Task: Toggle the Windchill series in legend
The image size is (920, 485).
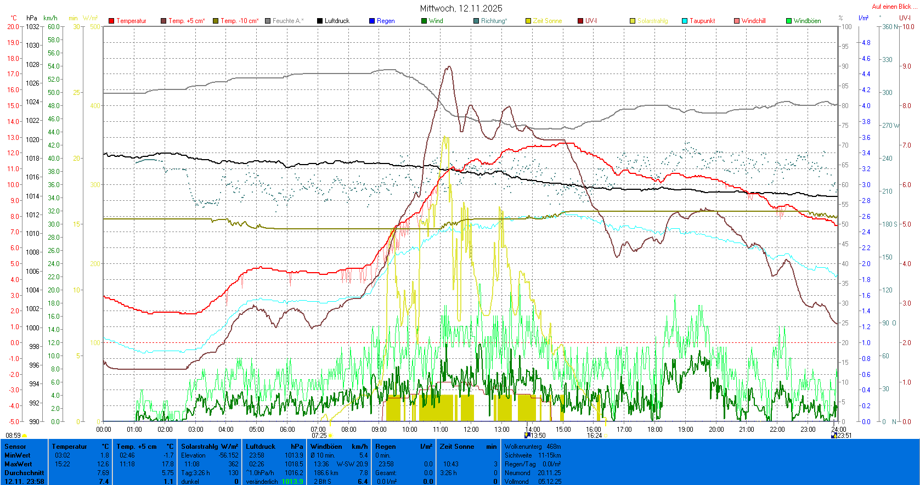Action: [x=753, y=21]
